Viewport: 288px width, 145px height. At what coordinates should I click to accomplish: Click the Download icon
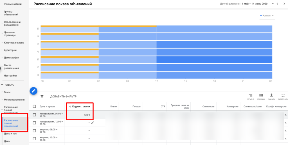click(271, 96)
